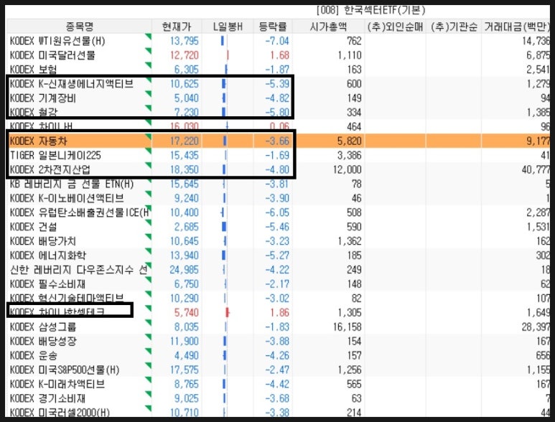This screenshot has width=555, height=422.
Task: Select KODEX WTI원유선물(H) row
Action: coord(278,41)
